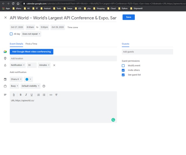186x155 pixels.
Task: Apply underline formatting in description
Action: pyautogui.click(x=32, y=95)
